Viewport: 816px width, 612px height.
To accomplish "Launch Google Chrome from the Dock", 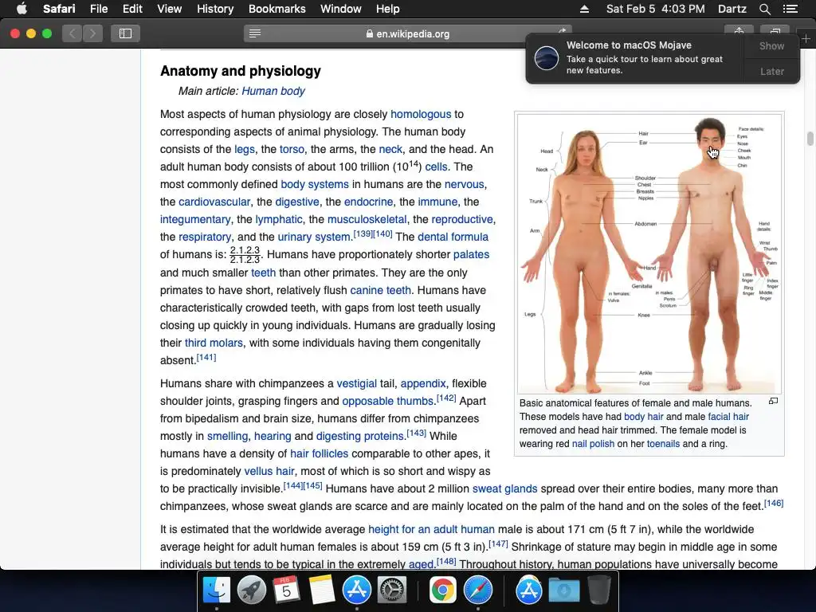I will coord(443,590).
